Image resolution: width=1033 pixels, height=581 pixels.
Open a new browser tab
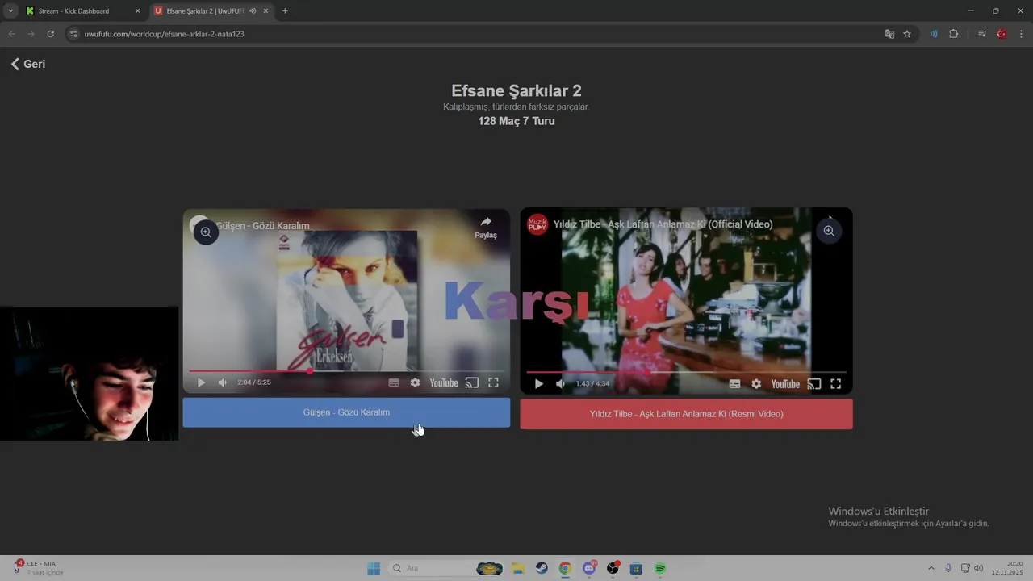click(x=285, y=11)
